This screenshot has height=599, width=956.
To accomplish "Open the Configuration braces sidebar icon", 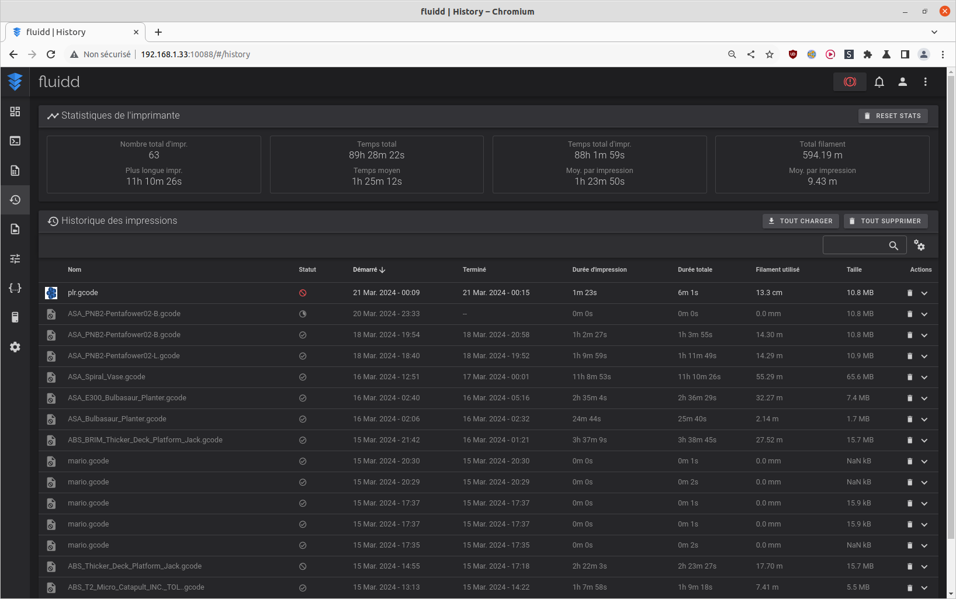I will tap(15, 288).
